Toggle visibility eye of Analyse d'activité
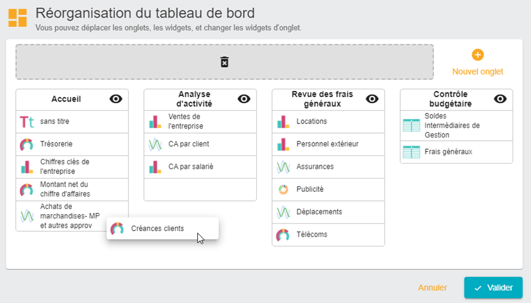Screen dimensions: 531x303 click(244, 99)
